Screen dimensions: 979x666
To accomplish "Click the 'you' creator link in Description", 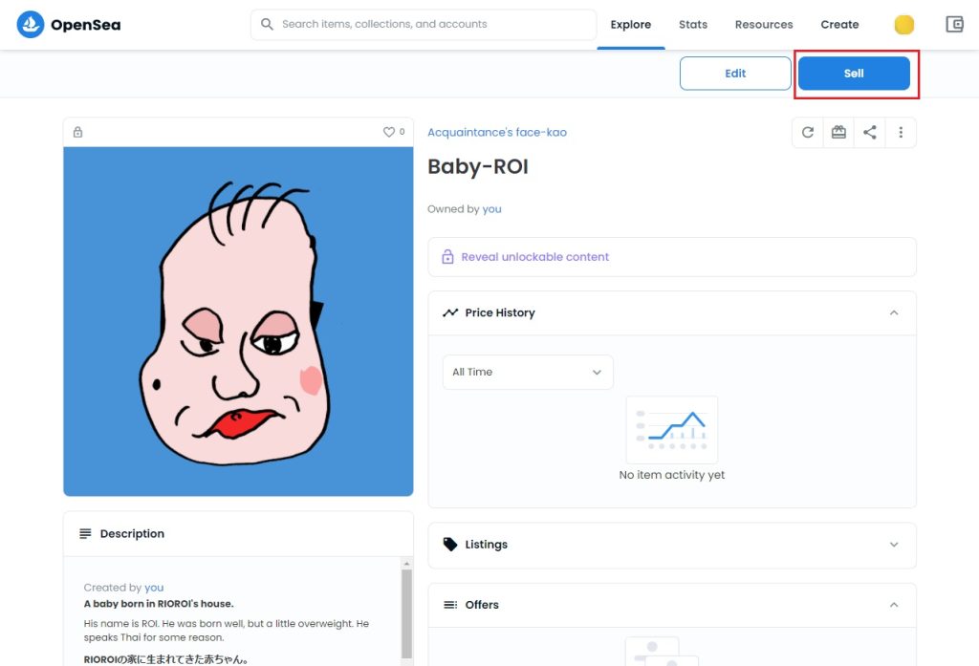I will point(154,588).
